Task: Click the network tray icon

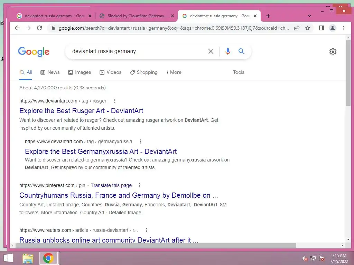Action: click(x=313, y=258)
